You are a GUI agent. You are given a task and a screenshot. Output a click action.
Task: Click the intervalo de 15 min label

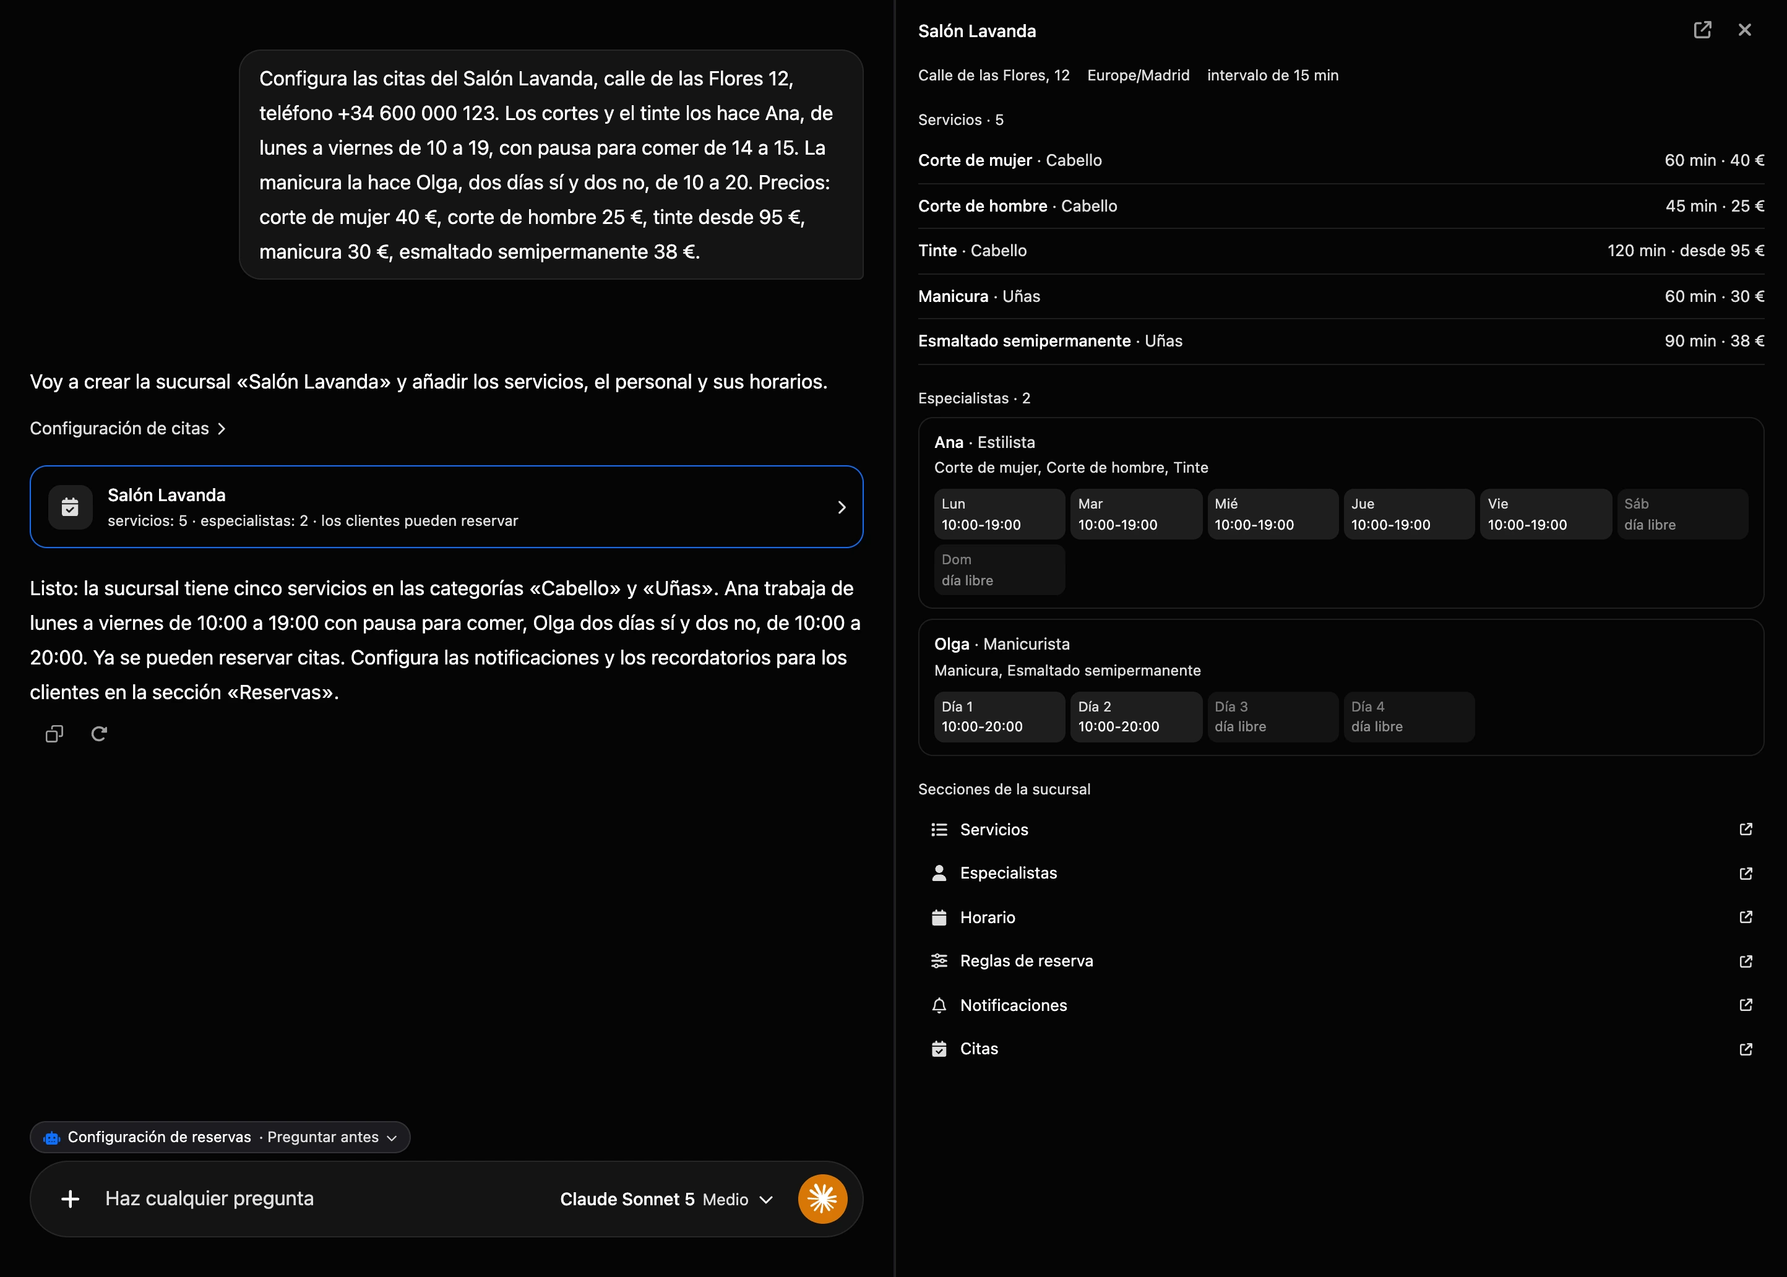coord(1272,75)
